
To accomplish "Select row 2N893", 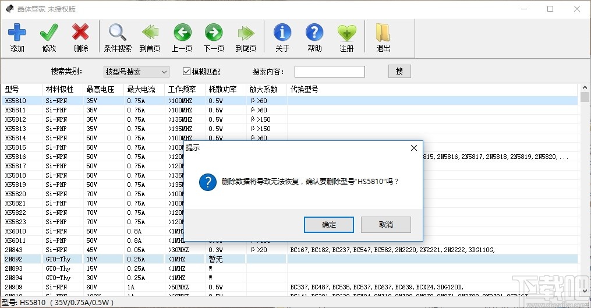I will [289, 268].
